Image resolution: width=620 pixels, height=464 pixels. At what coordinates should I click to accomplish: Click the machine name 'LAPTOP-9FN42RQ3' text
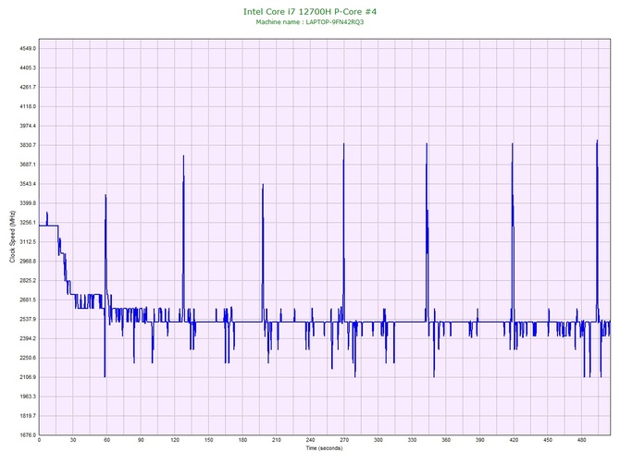pyautogui.click(x=335, y=22)
